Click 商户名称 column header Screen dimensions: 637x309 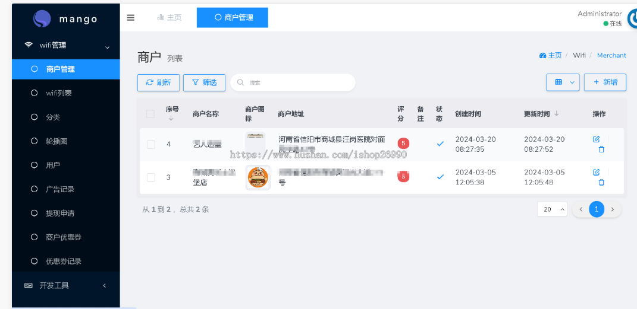[x=206, y=114]
